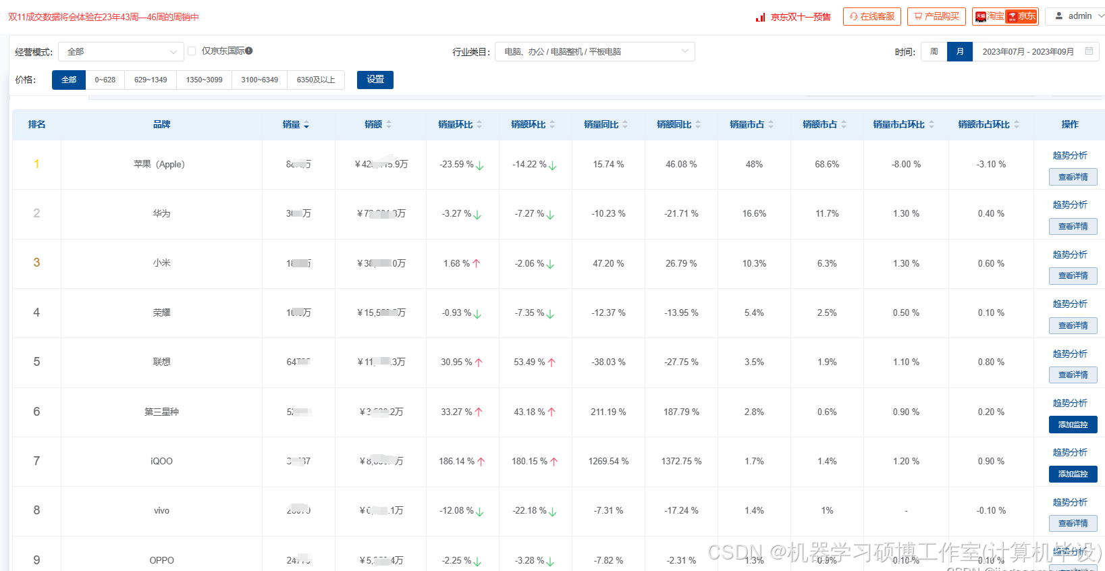Select the 6350及以上 price range
1105x571 pixels.
click(x=316, y=80)
